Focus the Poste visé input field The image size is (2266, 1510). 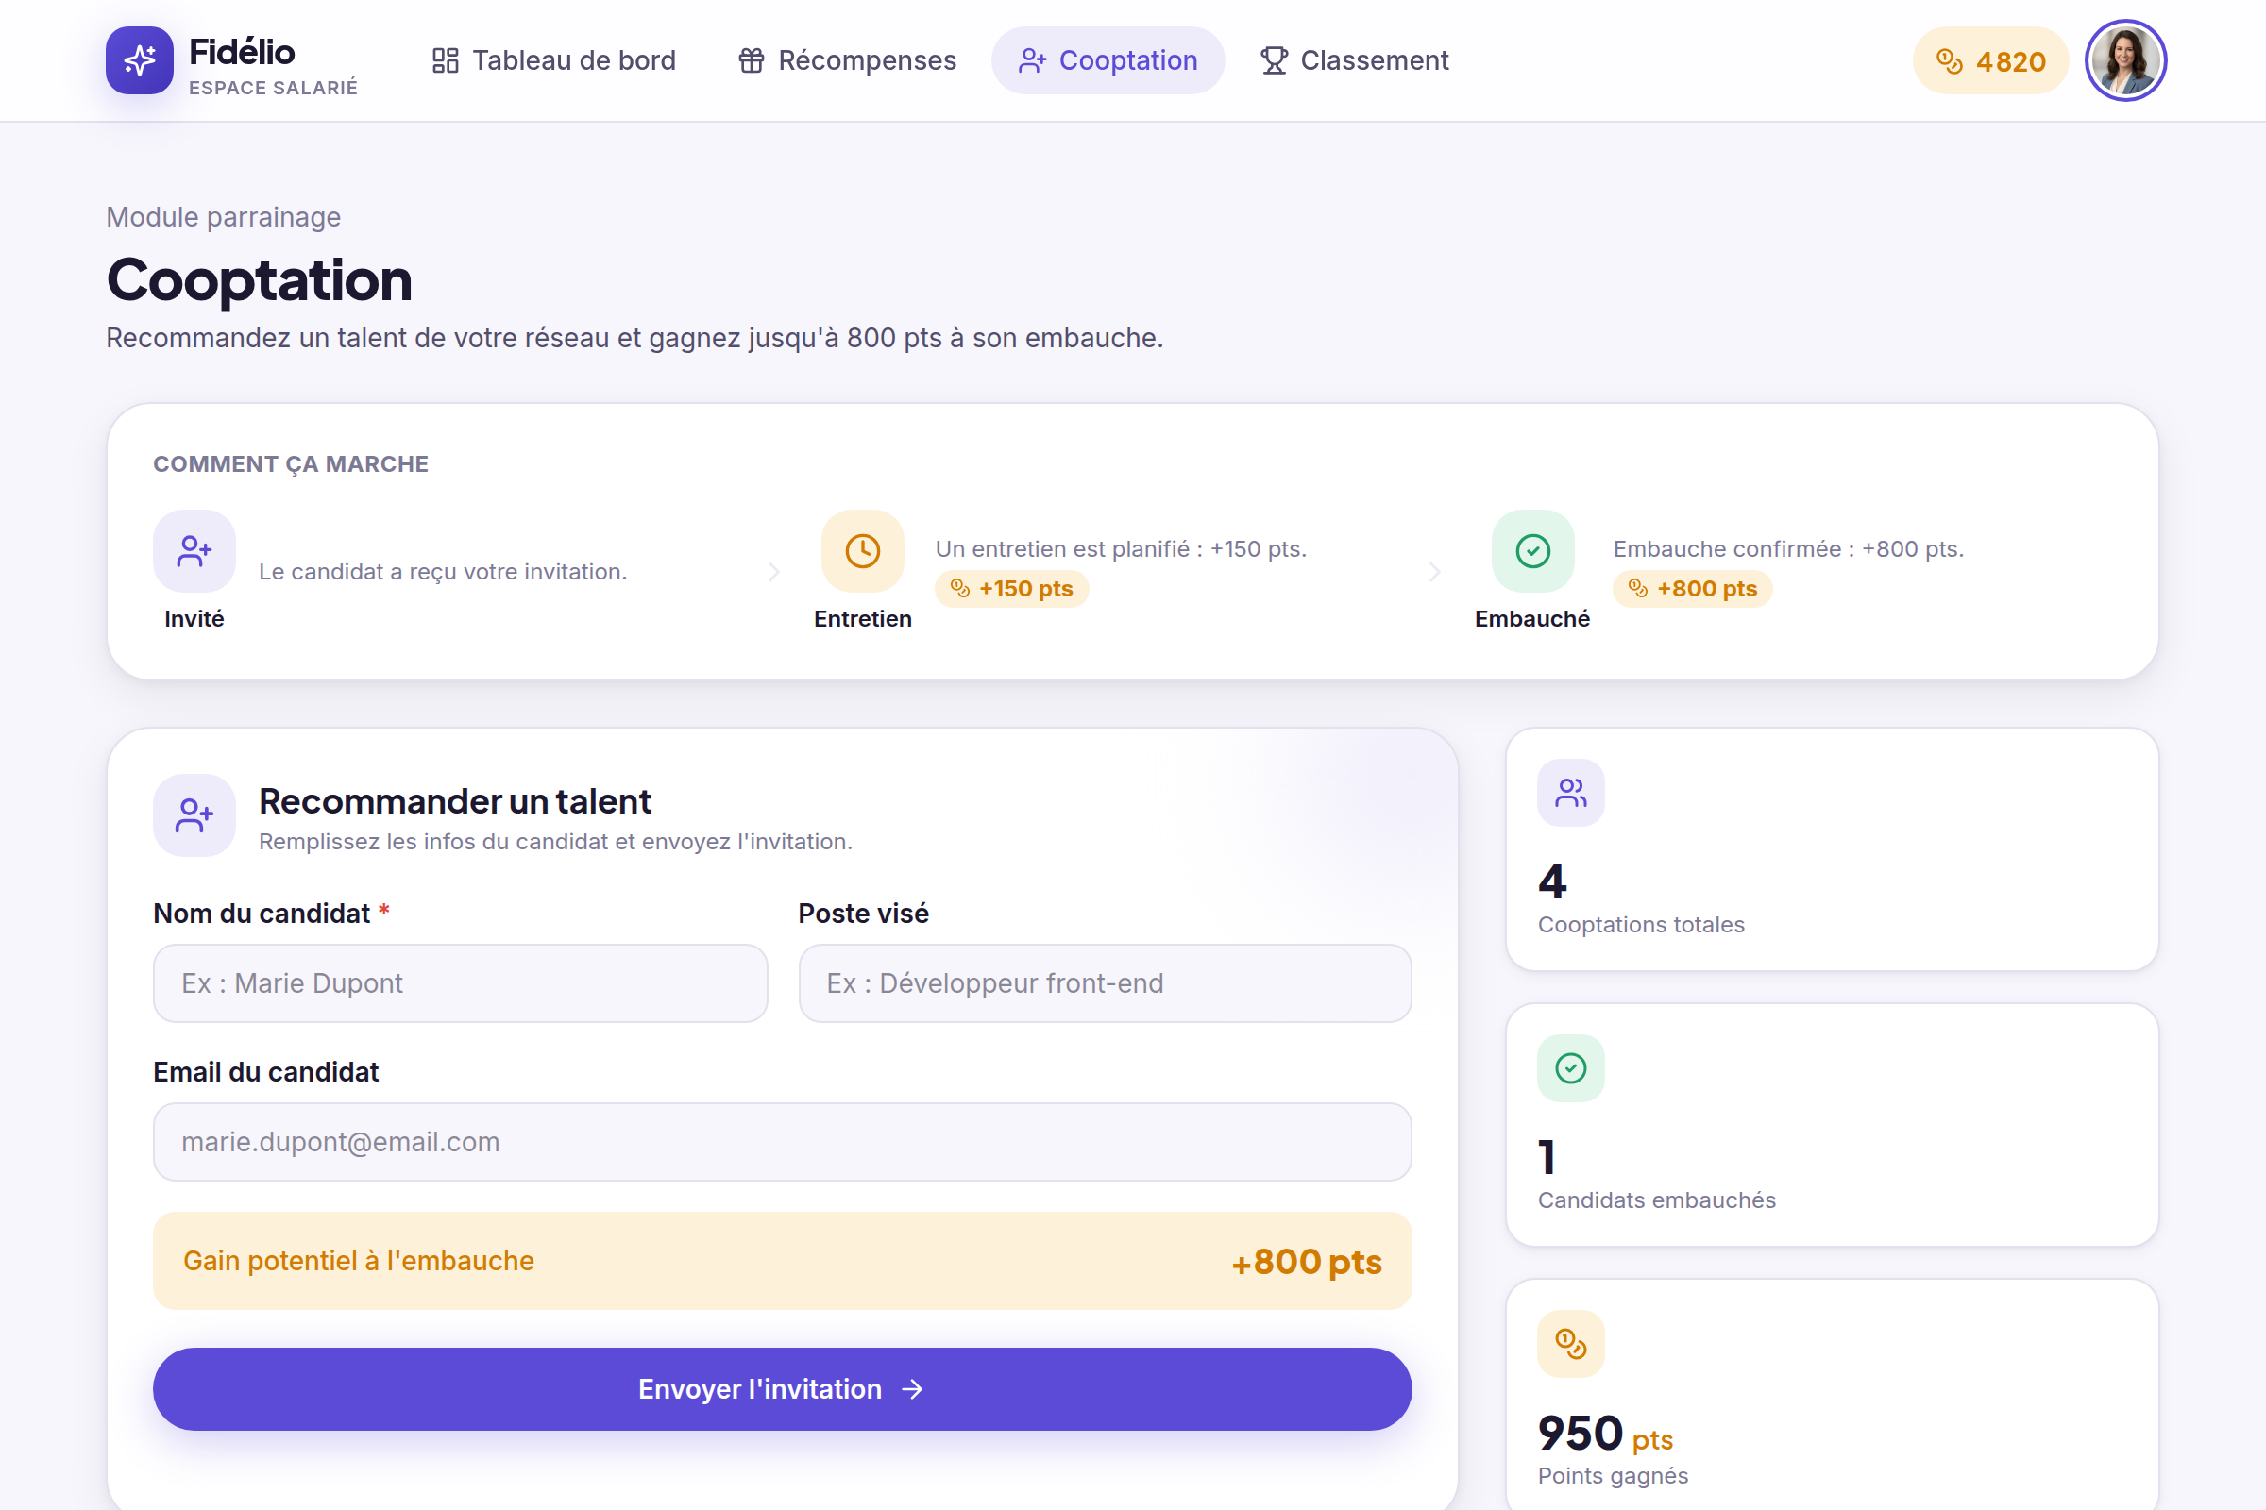pyautogui.click(x=1105, y=983)
